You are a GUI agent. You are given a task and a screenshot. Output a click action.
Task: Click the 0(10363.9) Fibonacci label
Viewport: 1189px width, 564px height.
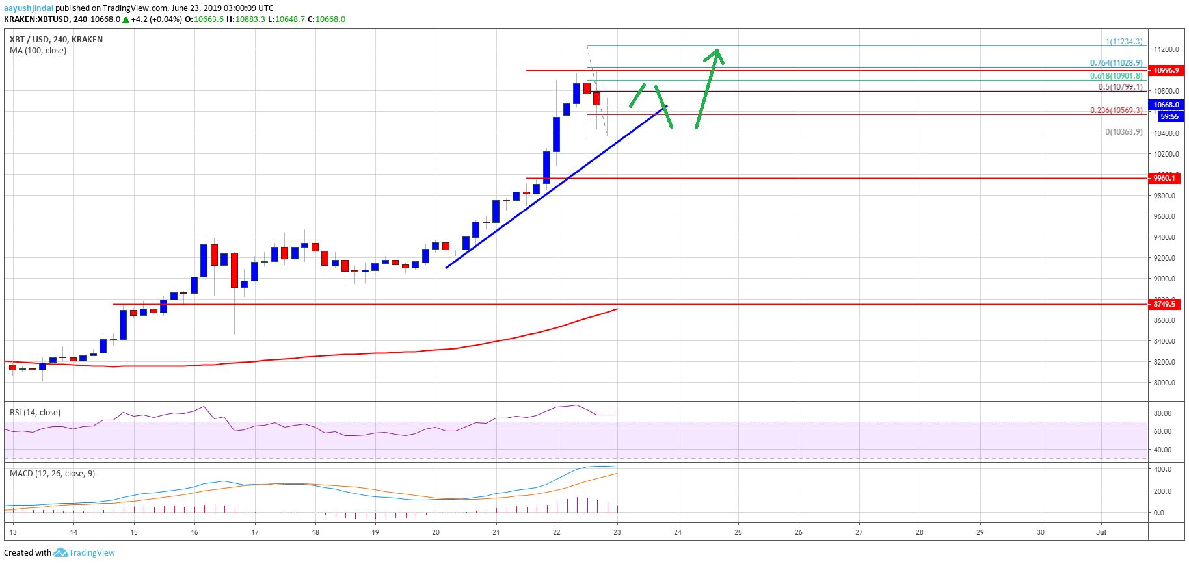1124,132
